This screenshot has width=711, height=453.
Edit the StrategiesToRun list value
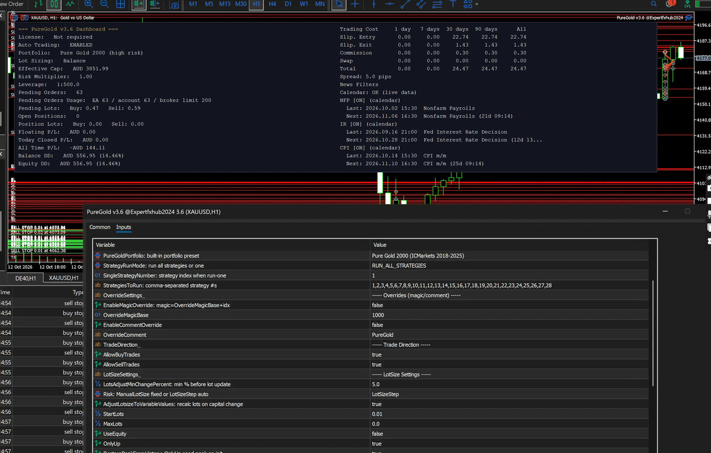pos(510,285)
